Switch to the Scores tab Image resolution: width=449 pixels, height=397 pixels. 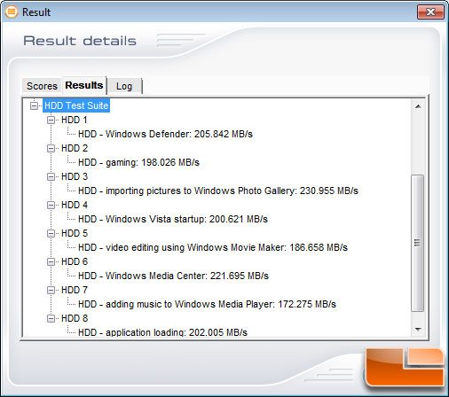[42, 86]
